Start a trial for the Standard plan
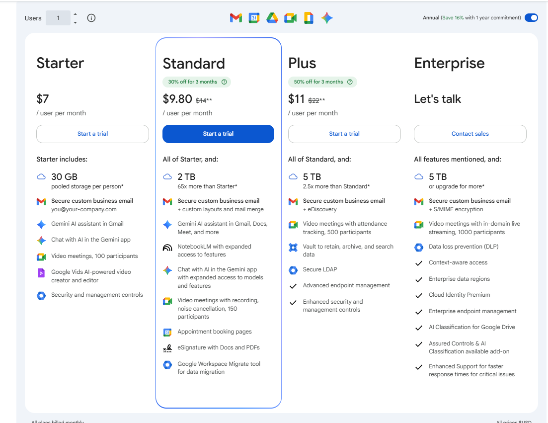548x423 pixels. pyautogui.click(x=219, y=134)
